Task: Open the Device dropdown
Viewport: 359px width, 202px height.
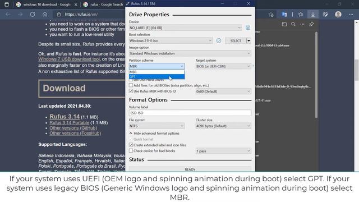Action: [x=186, y=27]
